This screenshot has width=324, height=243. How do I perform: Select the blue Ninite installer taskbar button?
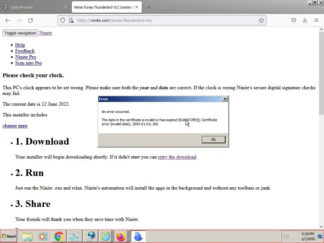(138, 236)
